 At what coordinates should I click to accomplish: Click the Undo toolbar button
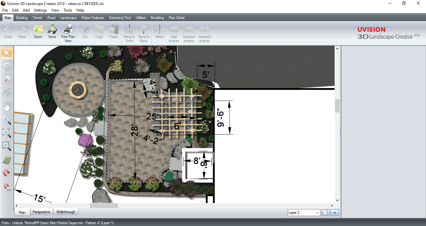point(8,32)
